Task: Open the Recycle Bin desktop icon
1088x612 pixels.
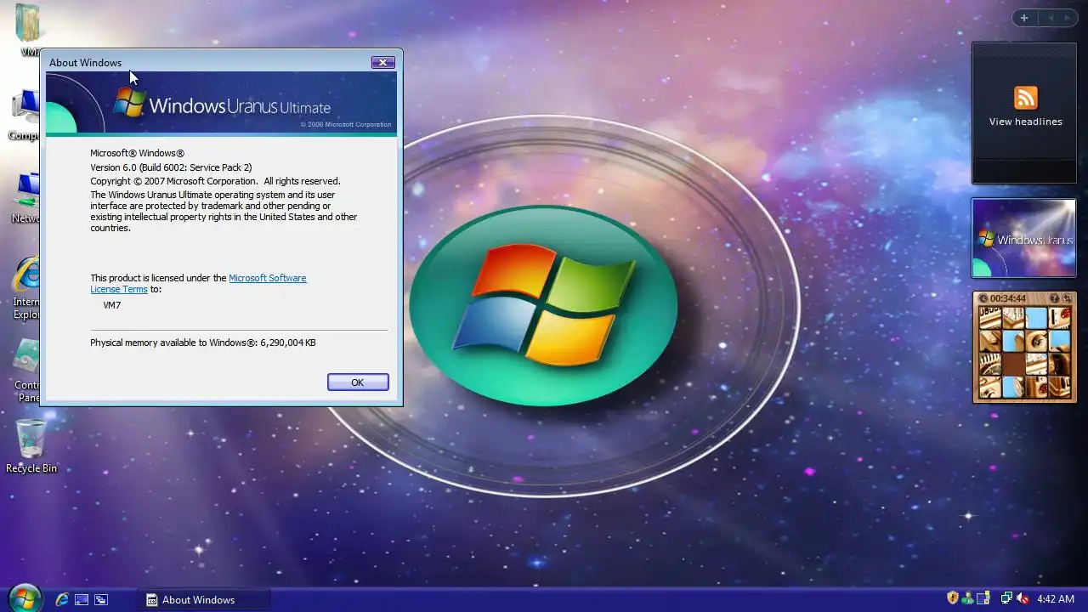Action: point(31,445)
